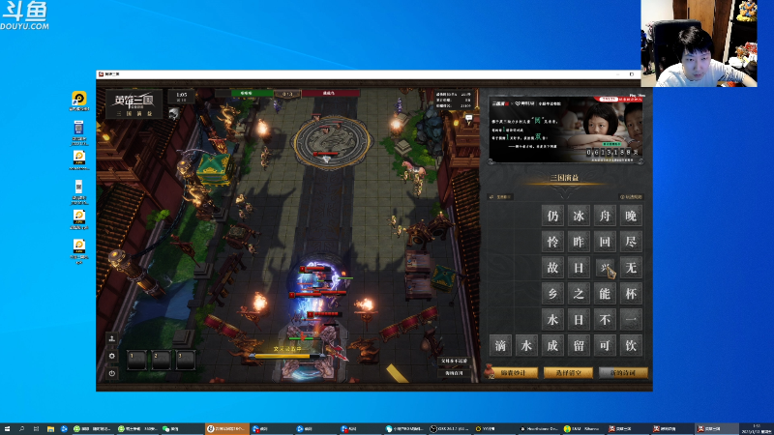Open the taskbar clock and date
Image resolution: width=774 pixels, height=435 pixels.
[756, 429]
